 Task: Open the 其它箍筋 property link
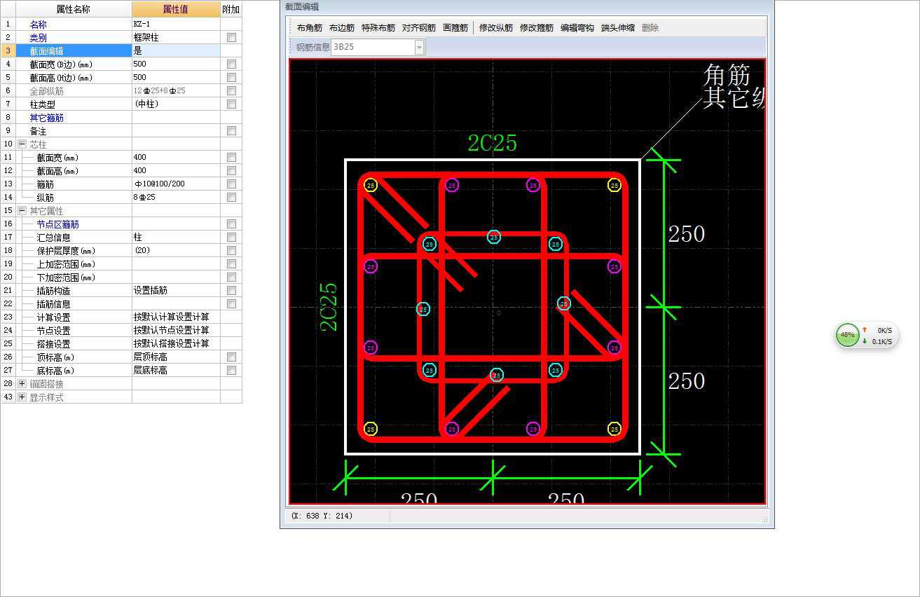coord(46,118)
